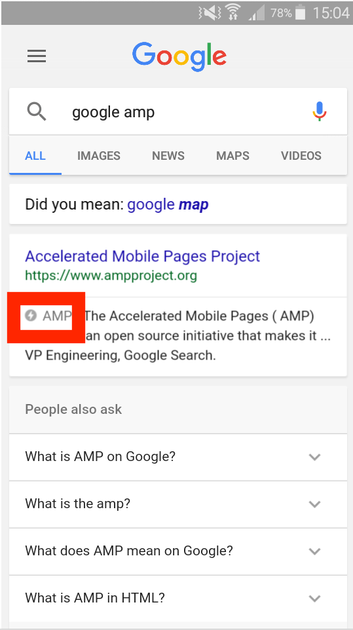Image resolution: width=353 pixels, height=630 pixels.
Task: Open the VIDEOS tab
Action: (301, 156)
